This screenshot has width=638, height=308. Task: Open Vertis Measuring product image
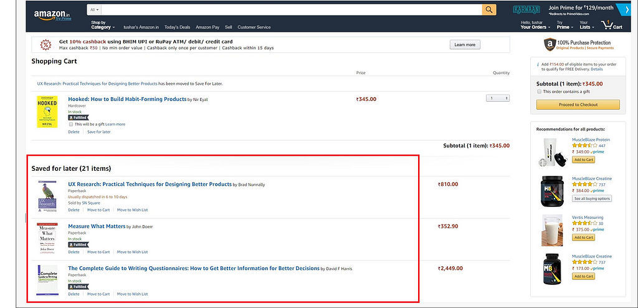coord(551,230)
